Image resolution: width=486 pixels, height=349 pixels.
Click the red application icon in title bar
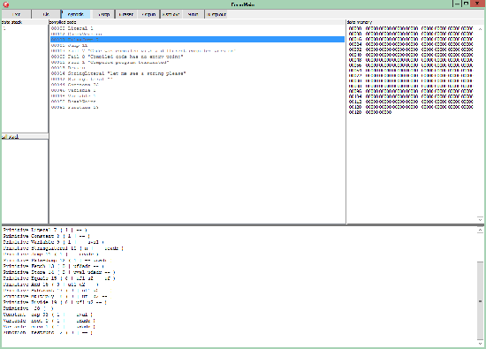coord(5,4)
